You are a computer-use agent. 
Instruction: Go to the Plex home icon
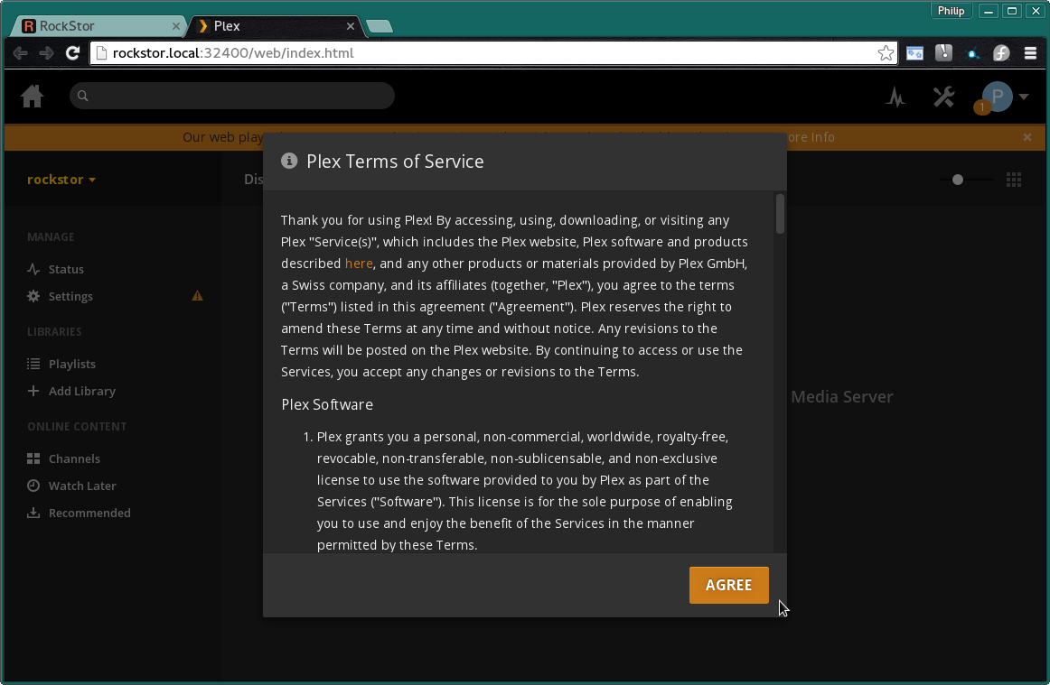click(33, 97)
